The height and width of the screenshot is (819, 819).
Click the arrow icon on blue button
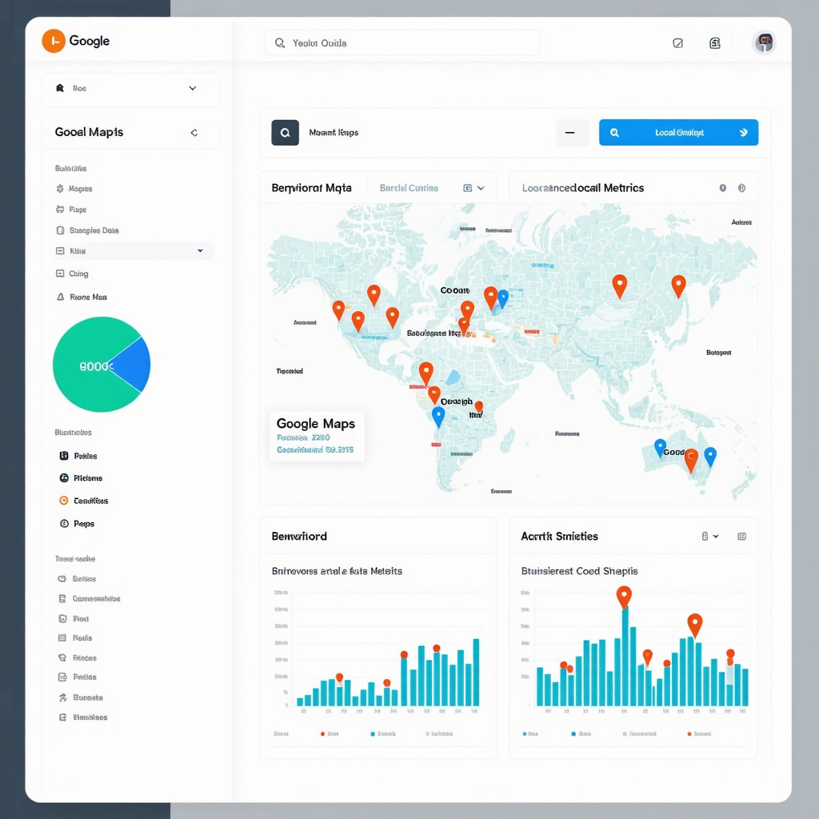743,133
